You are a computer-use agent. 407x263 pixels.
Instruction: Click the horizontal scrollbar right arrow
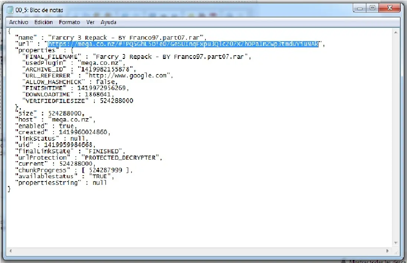[x=388, y=250]
